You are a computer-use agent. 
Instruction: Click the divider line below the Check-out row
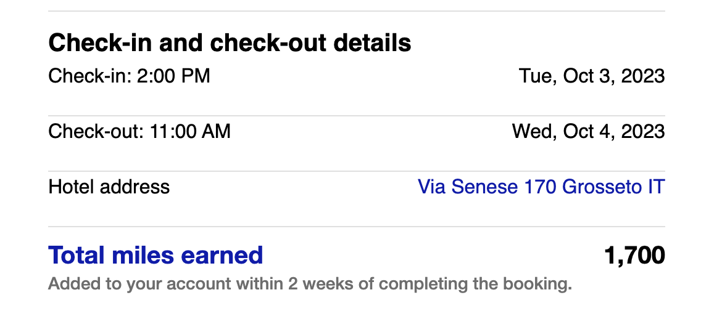coord(356,171)
